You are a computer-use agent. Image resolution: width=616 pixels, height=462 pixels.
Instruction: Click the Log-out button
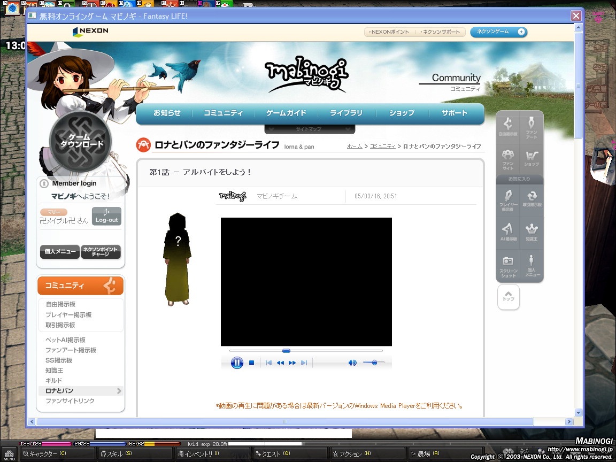point(106,217)
